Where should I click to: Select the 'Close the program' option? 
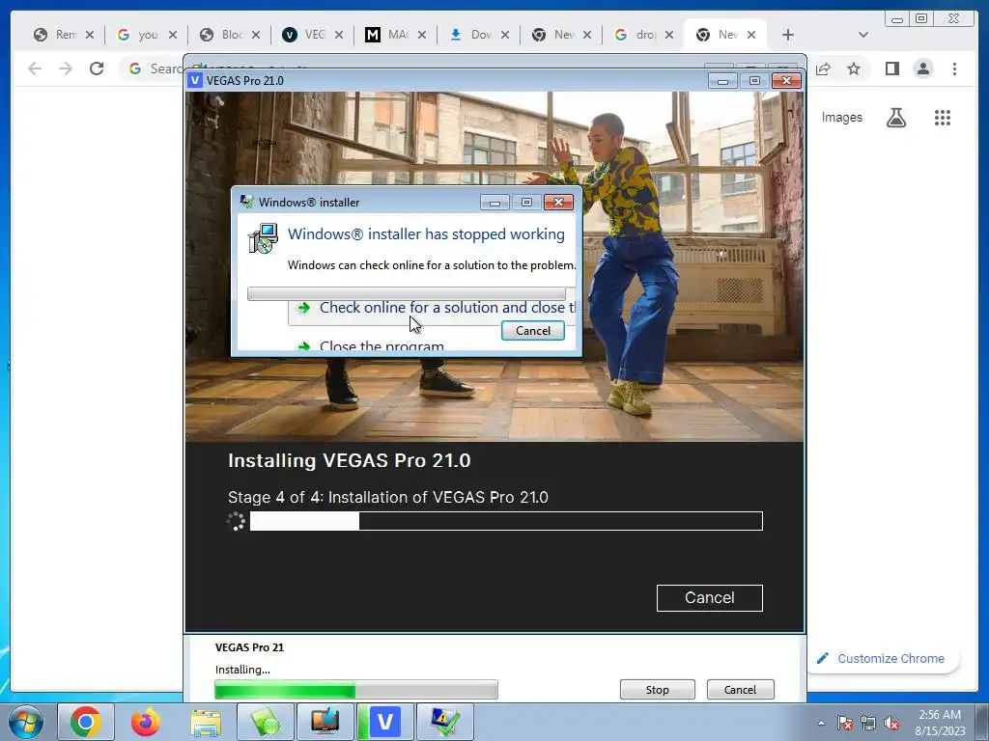[381, 346]
